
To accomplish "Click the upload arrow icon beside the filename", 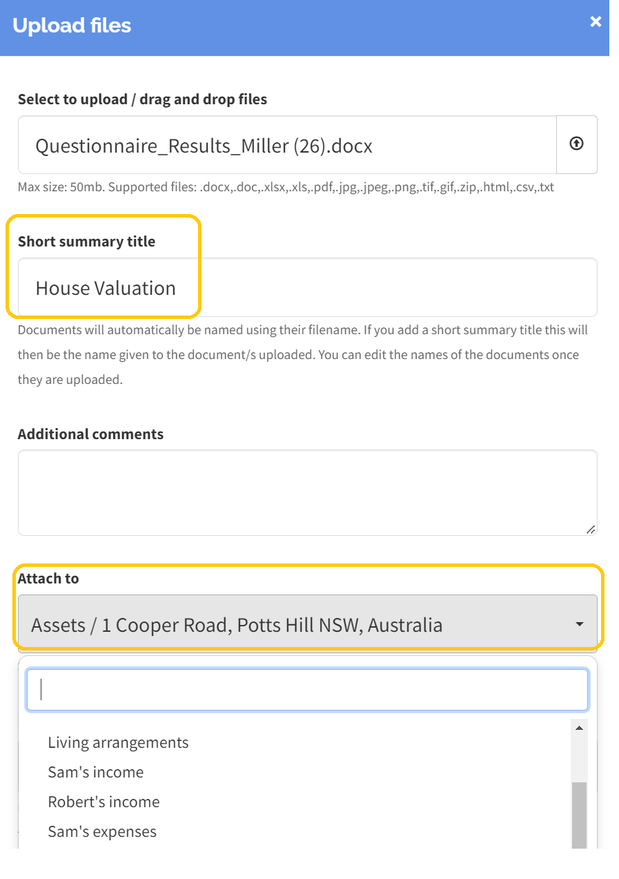I will [x=576, y=144].
